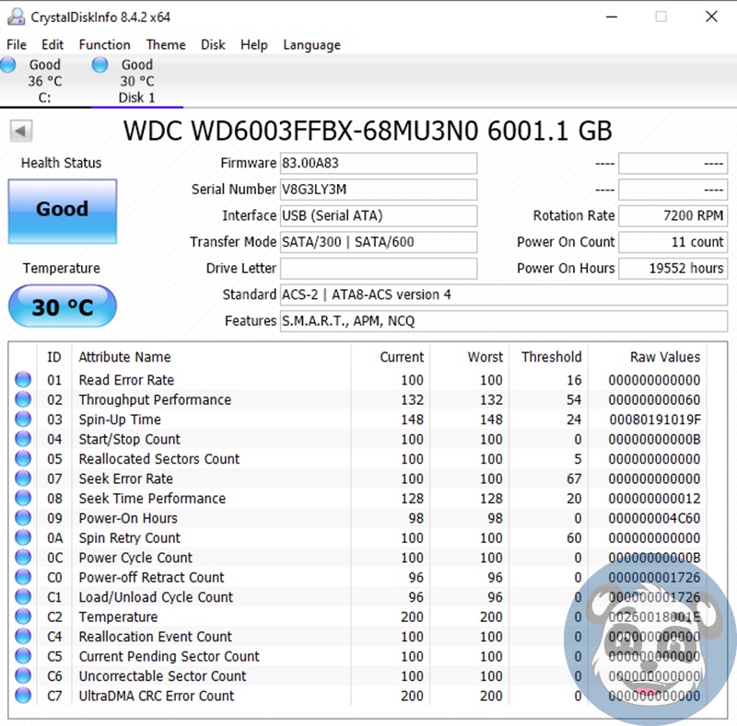737x726 pixels.
Task: Click the blue status orb for Disk 1
Action: point(99,64)
